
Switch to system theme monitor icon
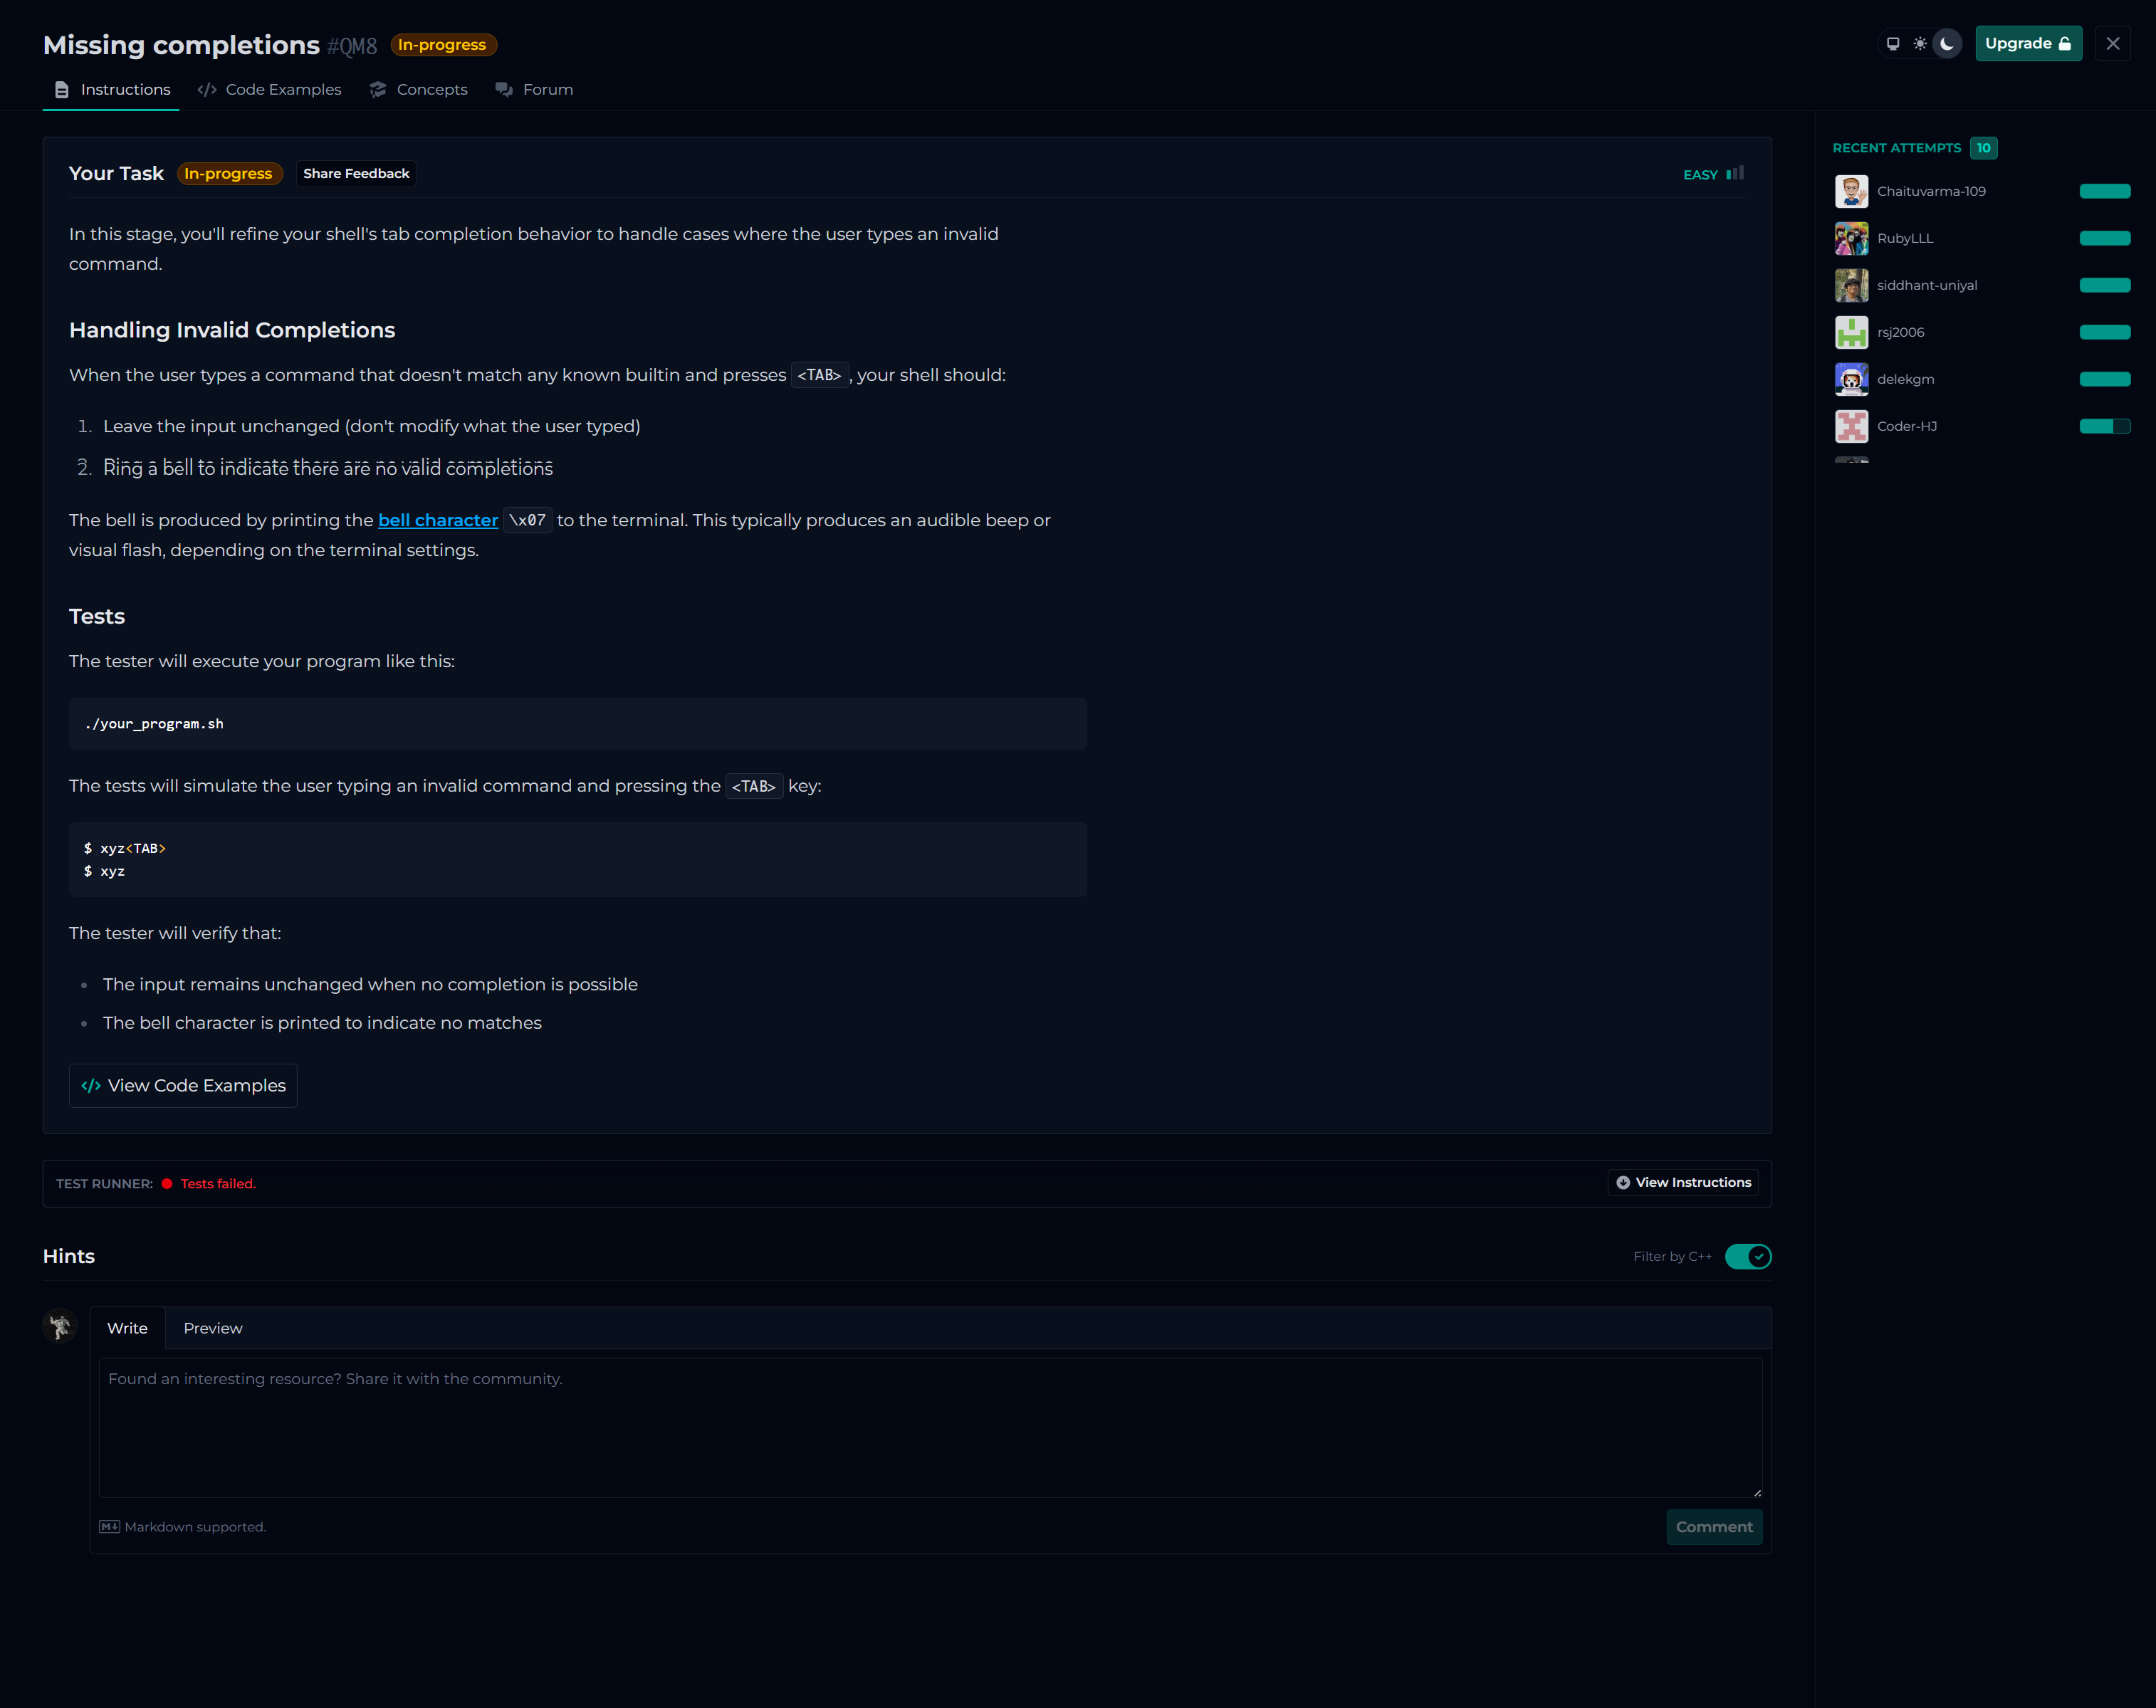(1892, 44)
